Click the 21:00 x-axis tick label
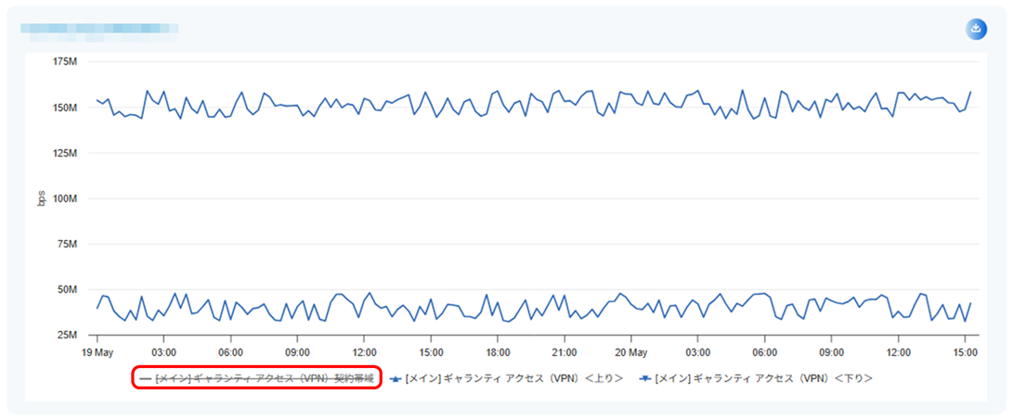Viewport: 1013px width, 419px height. (565, 352)
